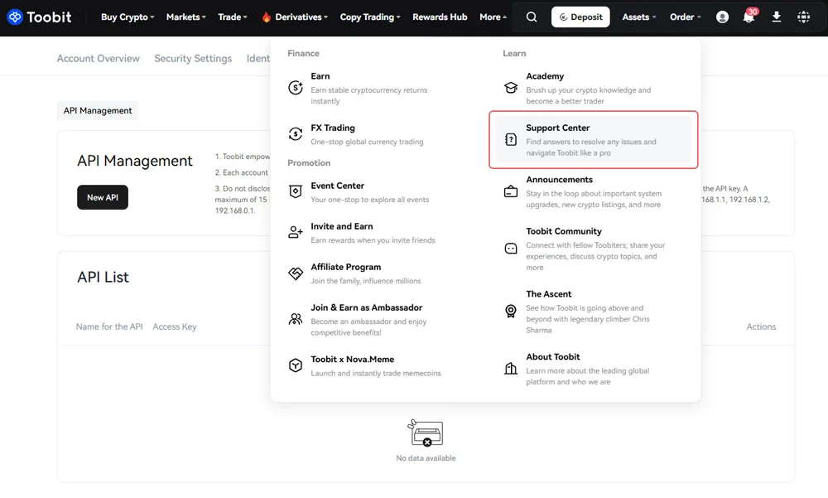Click the No data available message
This screenshot has width=828, height=498.
point(426,458)
